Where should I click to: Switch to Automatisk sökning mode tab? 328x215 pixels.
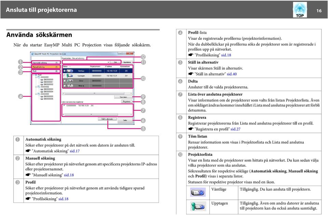(46, 62)
